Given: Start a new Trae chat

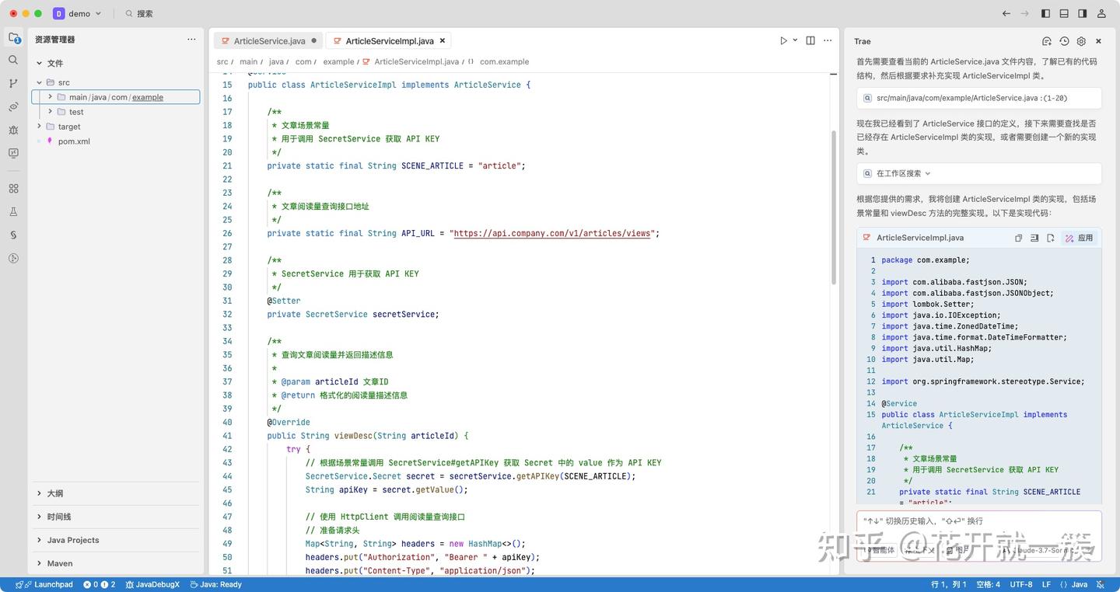Looking at the screenshot, I should 1046,41.
